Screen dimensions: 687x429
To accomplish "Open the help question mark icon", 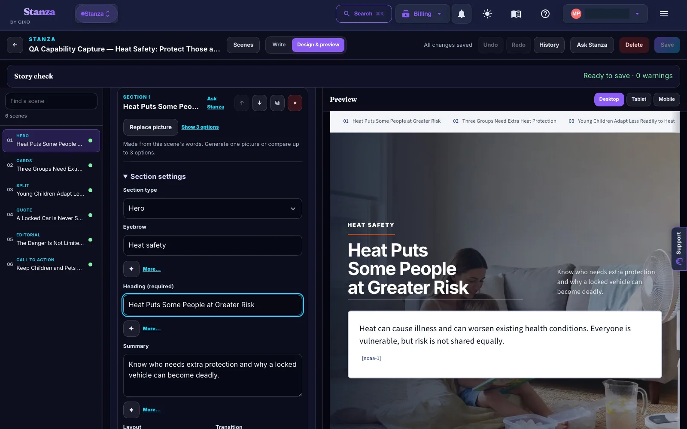I will (x=545, y=14).
